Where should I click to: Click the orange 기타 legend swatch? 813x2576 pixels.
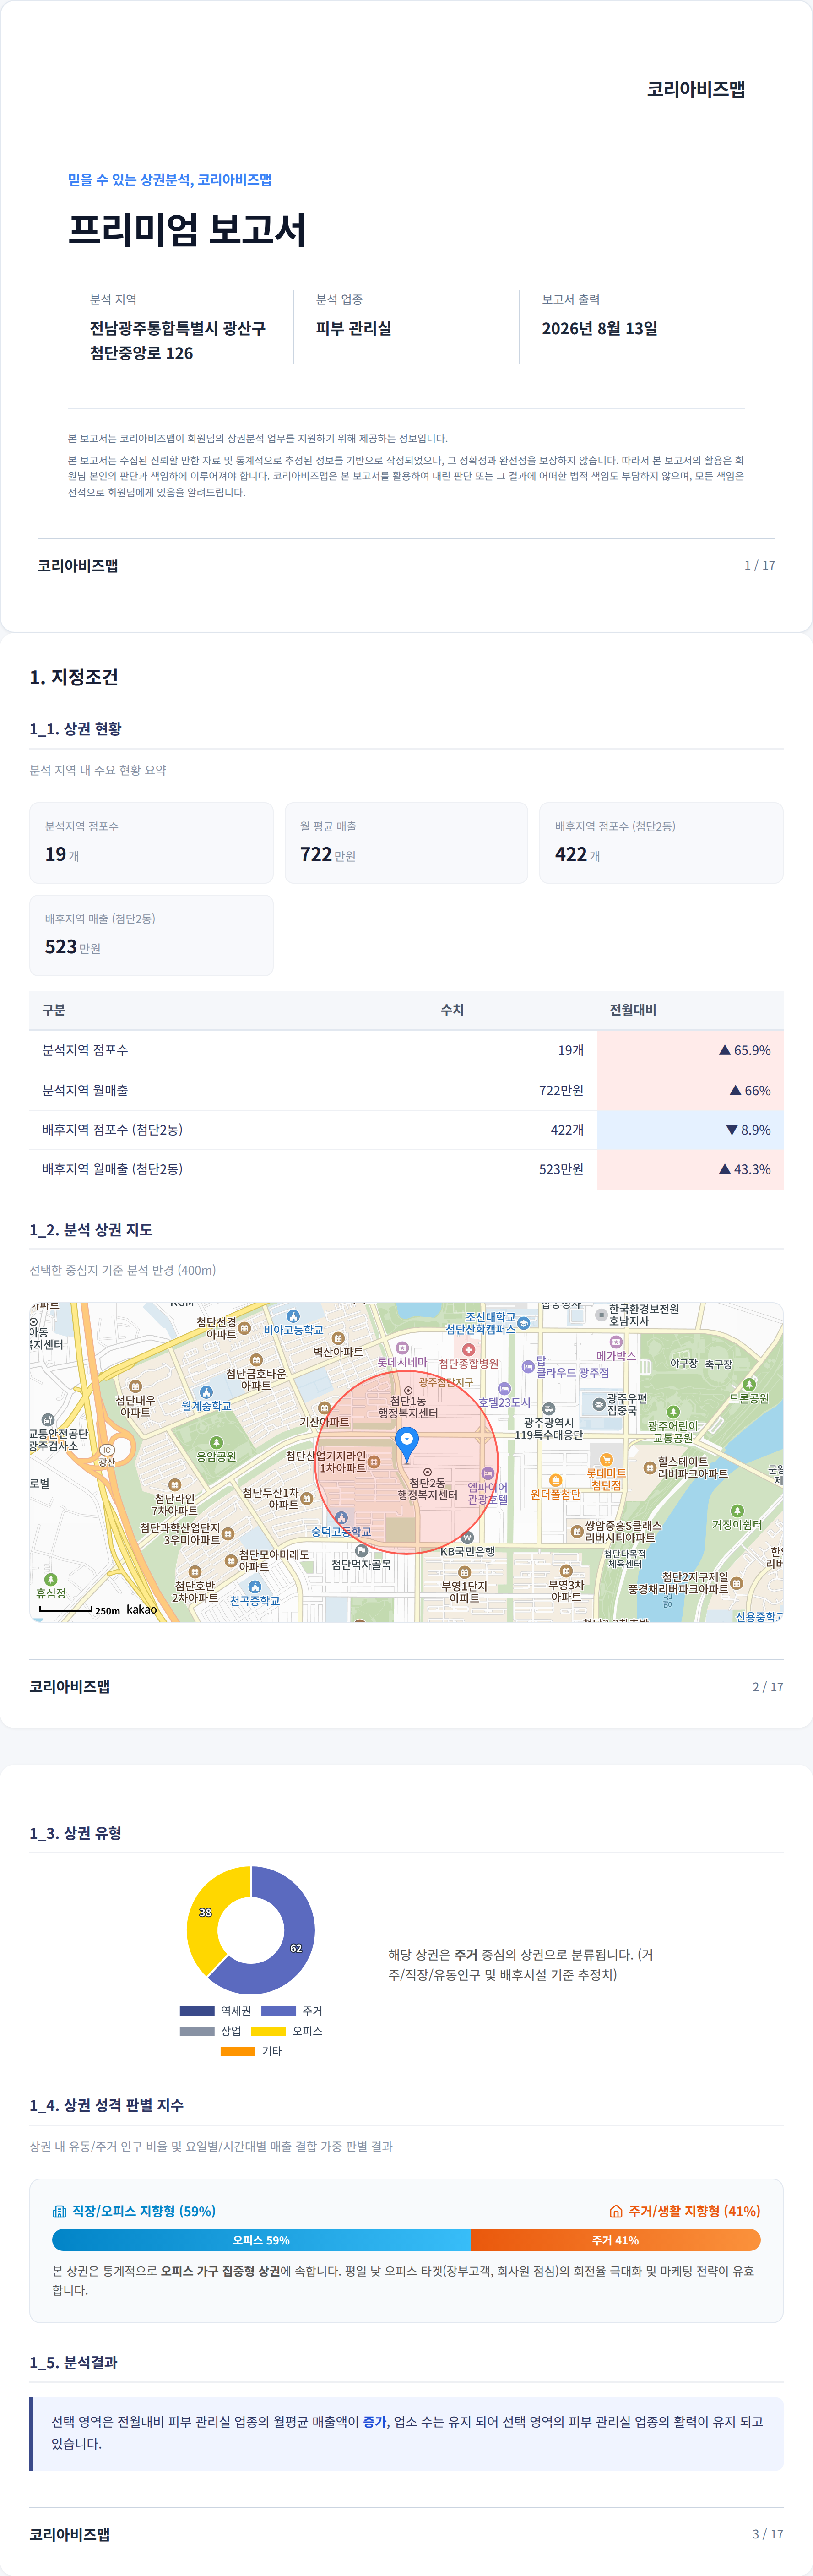(x=238, y=2051)
